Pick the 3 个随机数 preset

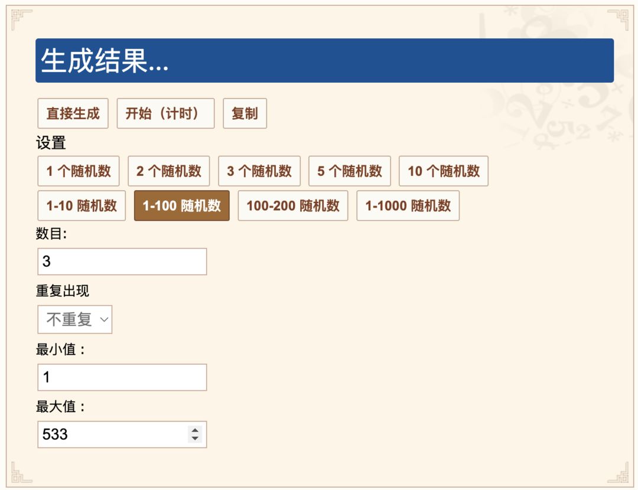[259, 171]
